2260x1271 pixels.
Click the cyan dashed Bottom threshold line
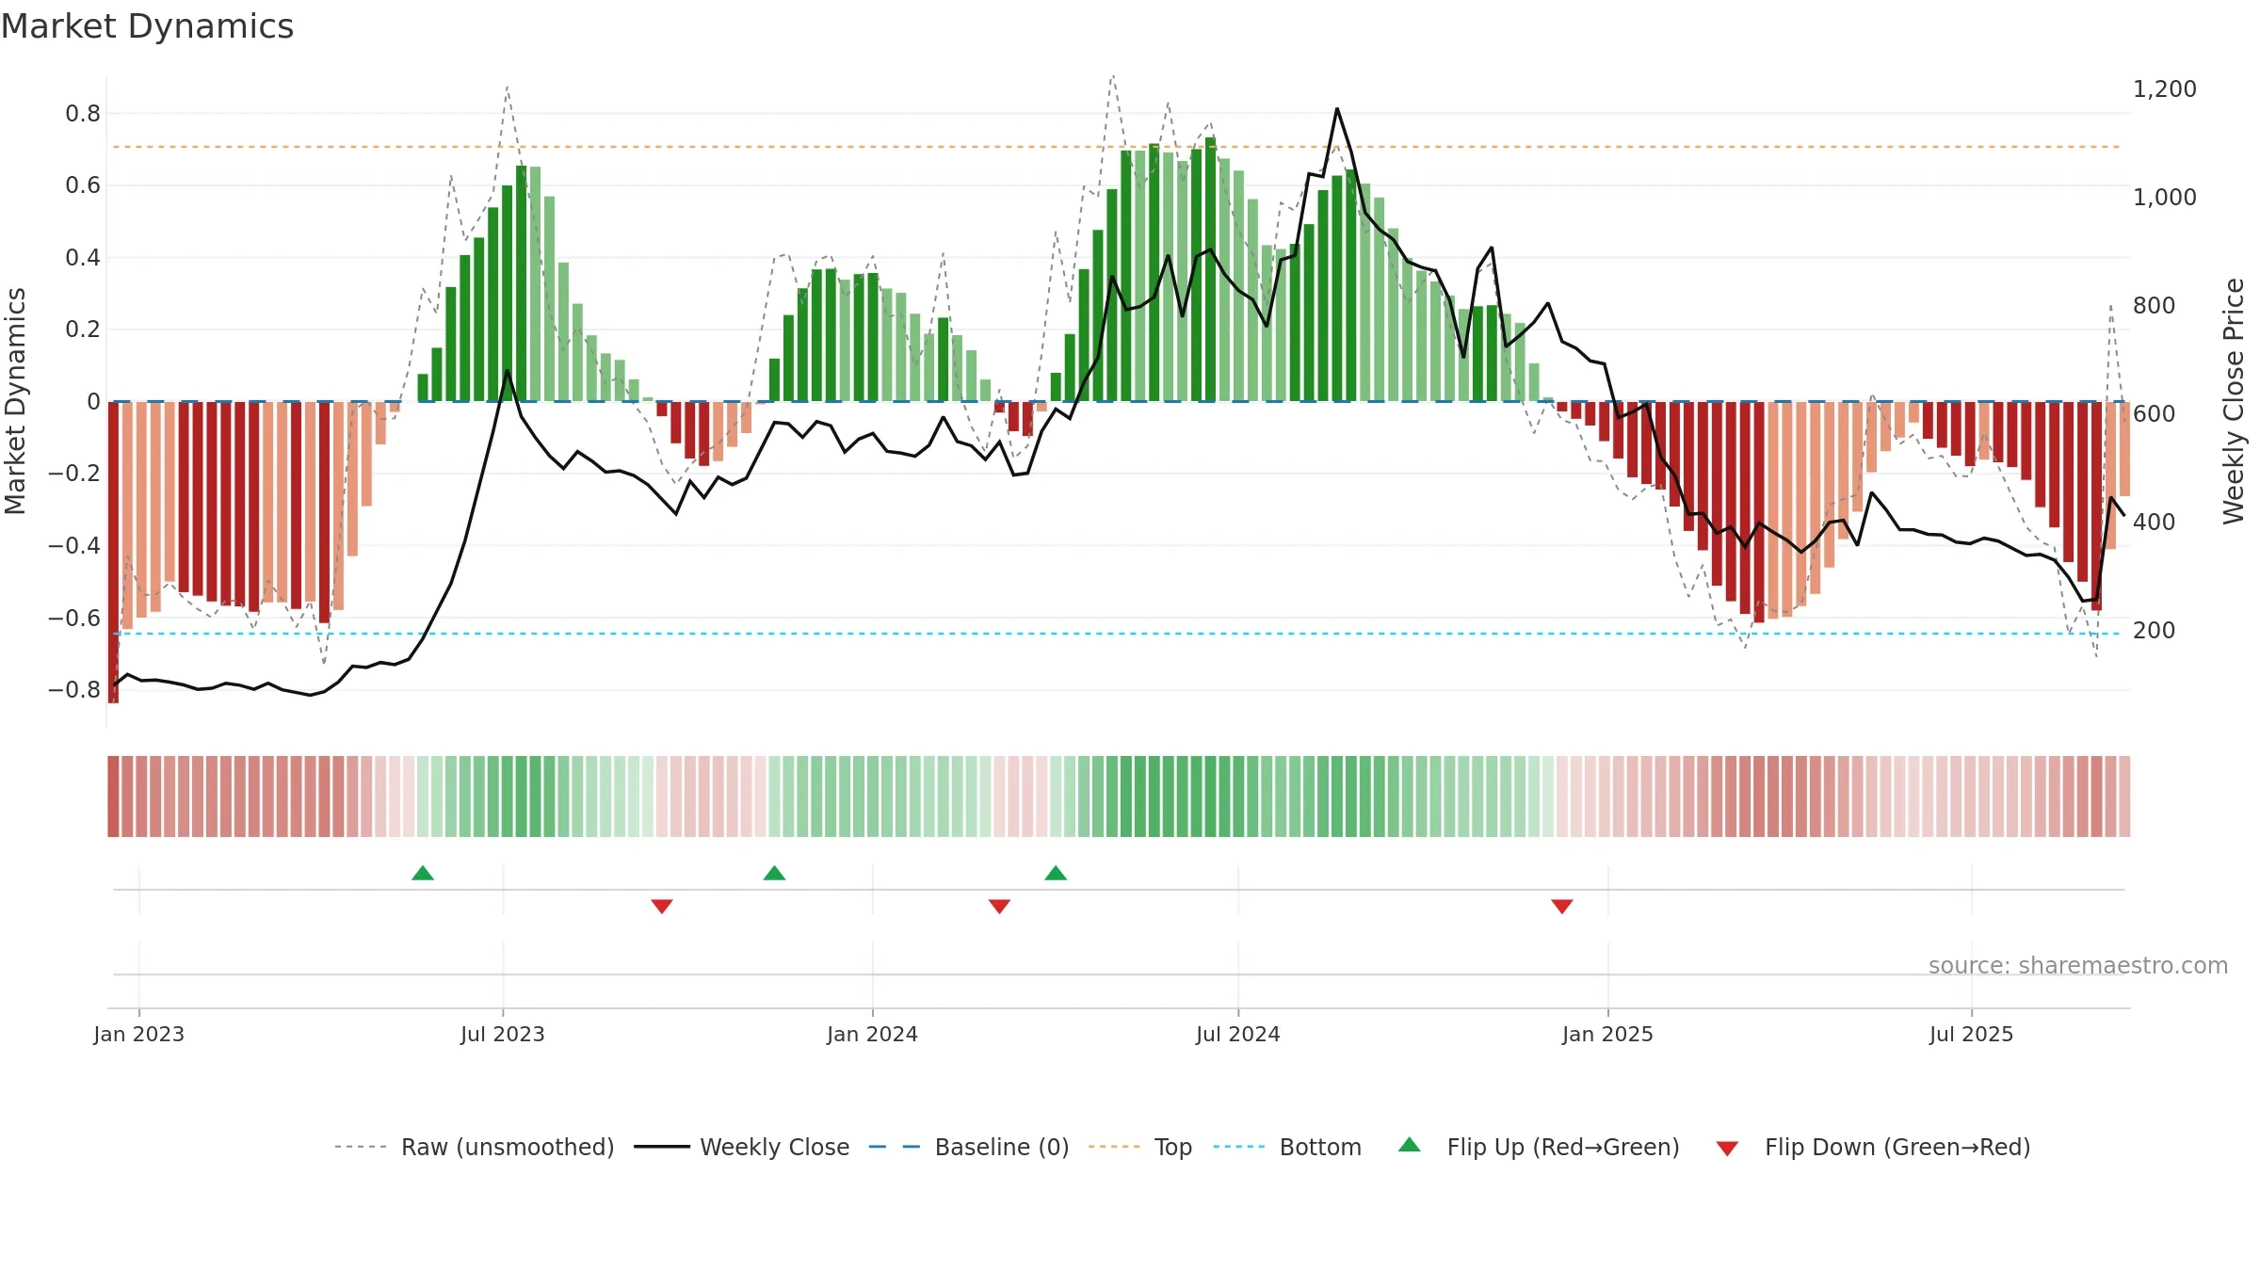[1116, 634]
